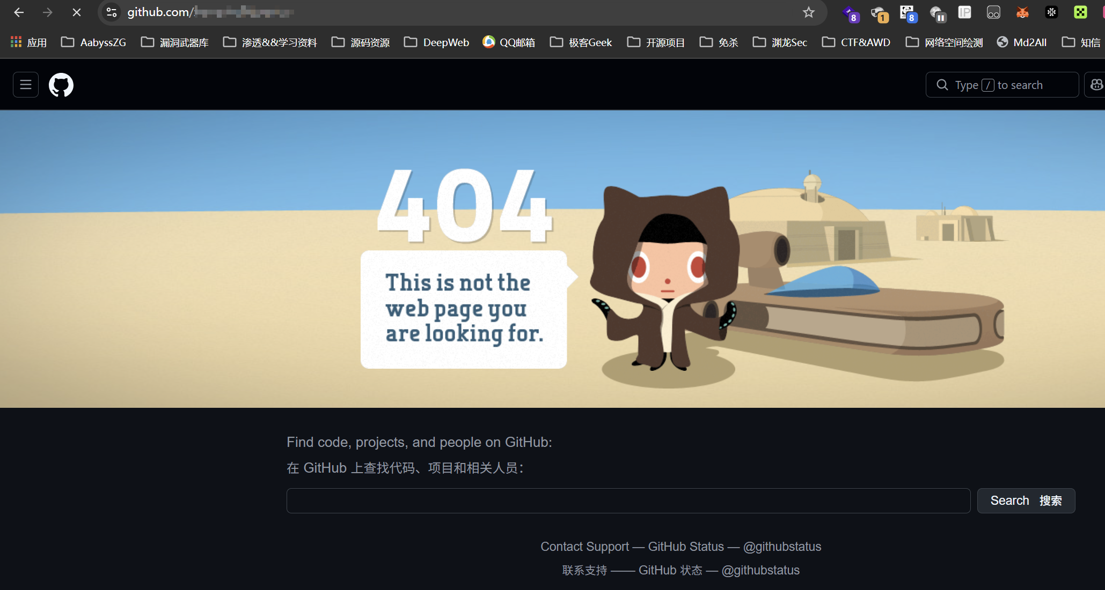Open the 渗透&&学习资料 bookmark folder
This screenshot has width=1105, height=590.
pos(270,42)
